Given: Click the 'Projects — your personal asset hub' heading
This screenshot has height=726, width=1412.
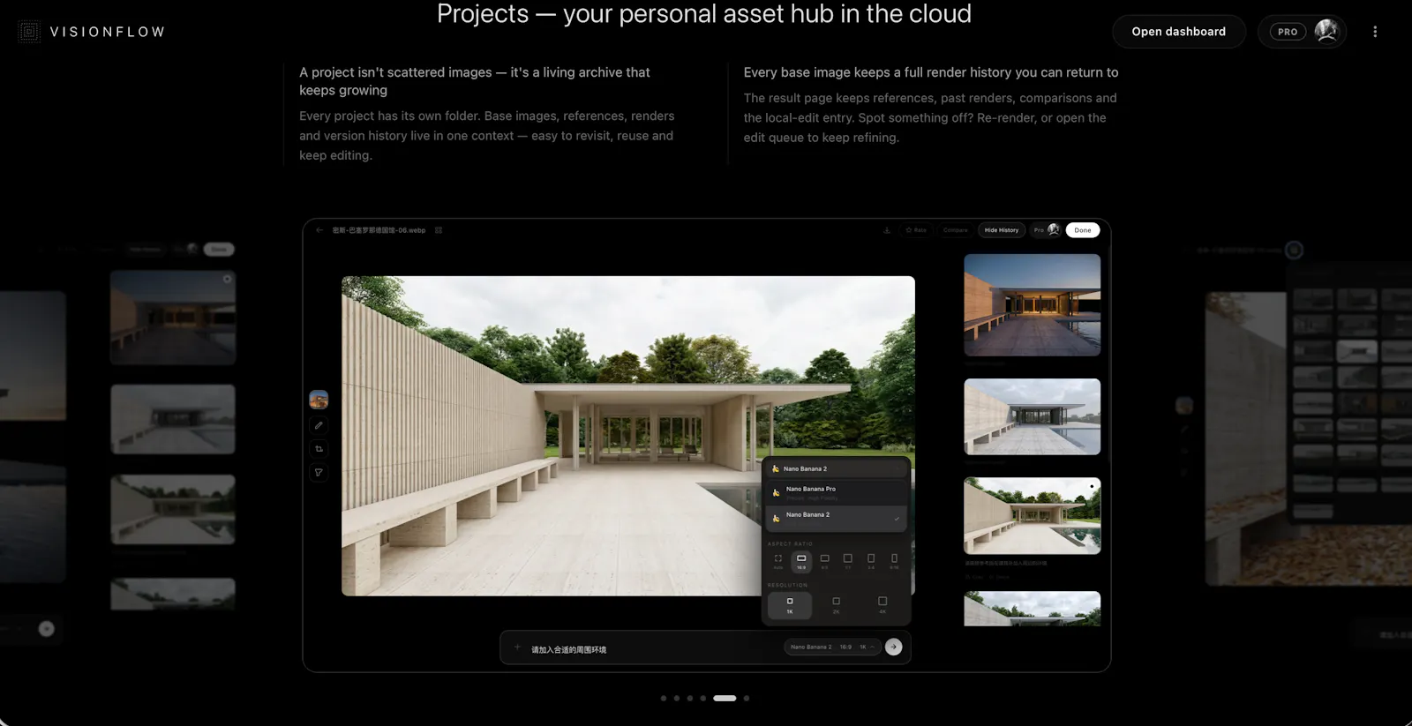Looking at the screenshot, I should (x=704, y=14).
